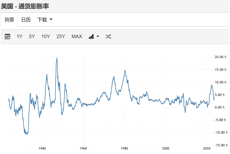Click the 2000 x-axis label
Screen dimensions: 230x154
166,148
